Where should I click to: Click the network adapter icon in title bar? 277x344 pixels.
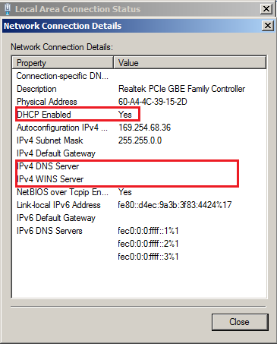8,9
